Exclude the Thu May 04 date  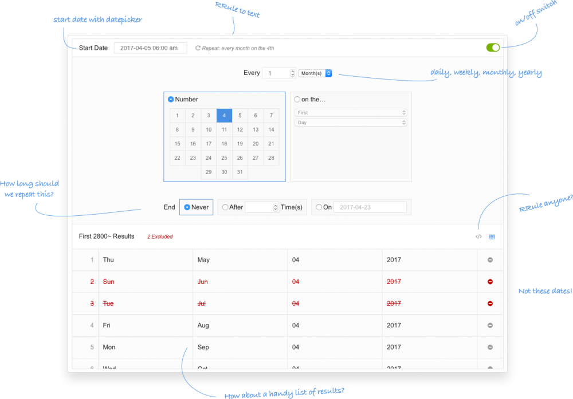tap(490, 260)
